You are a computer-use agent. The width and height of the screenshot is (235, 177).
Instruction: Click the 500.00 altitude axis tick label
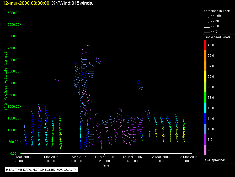point(14,142)
